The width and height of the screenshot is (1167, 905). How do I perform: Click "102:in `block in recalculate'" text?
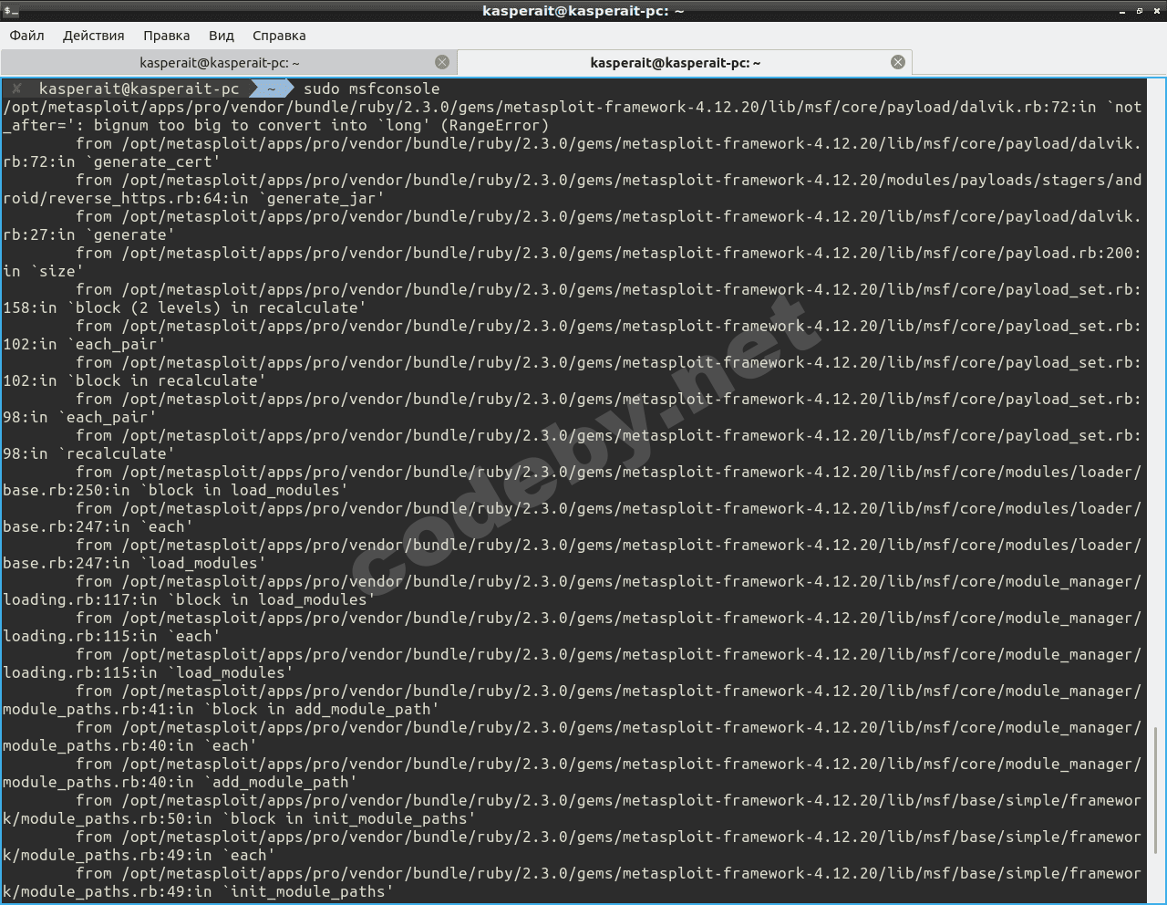pyautogui.click(x=134, y=380)
